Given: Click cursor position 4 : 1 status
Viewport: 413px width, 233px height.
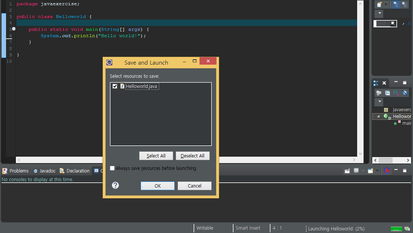Looking at the screenshot, I should pos(277,228).
